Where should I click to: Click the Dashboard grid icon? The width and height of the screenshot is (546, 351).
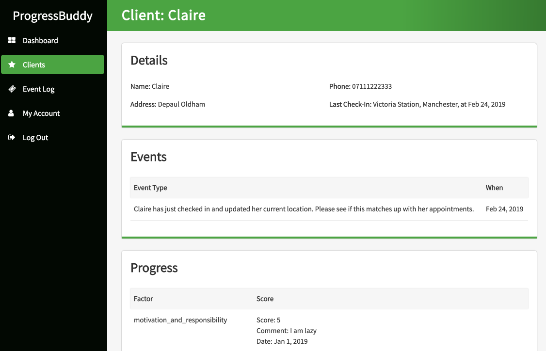pos(12,40)
